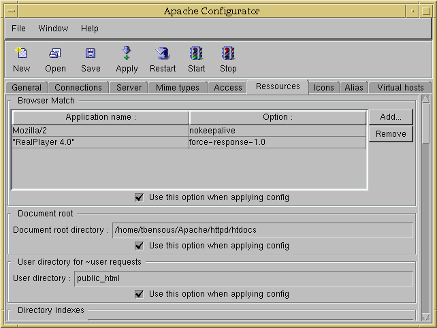Screen dimensions: 437x328
Task: Open the File menu
Action: click(x=18, y=29)
